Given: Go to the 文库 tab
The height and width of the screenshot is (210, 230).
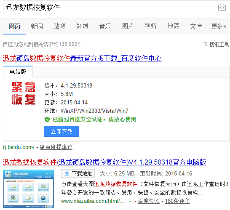Looking at the screenshot, I should (x=196, y=27).
